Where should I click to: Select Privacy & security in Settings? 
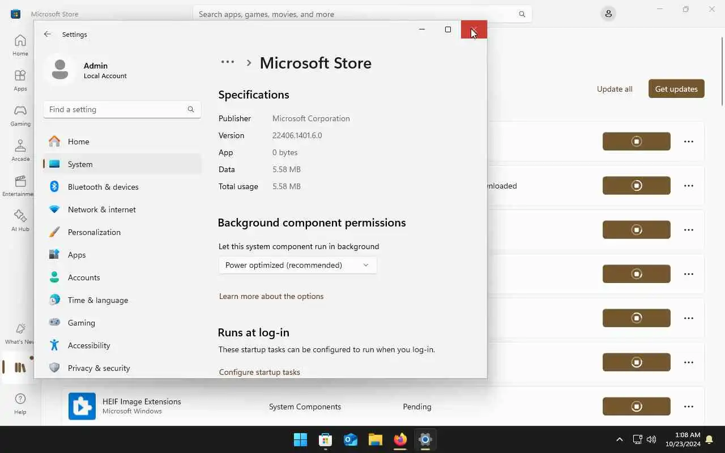point(122,368)
